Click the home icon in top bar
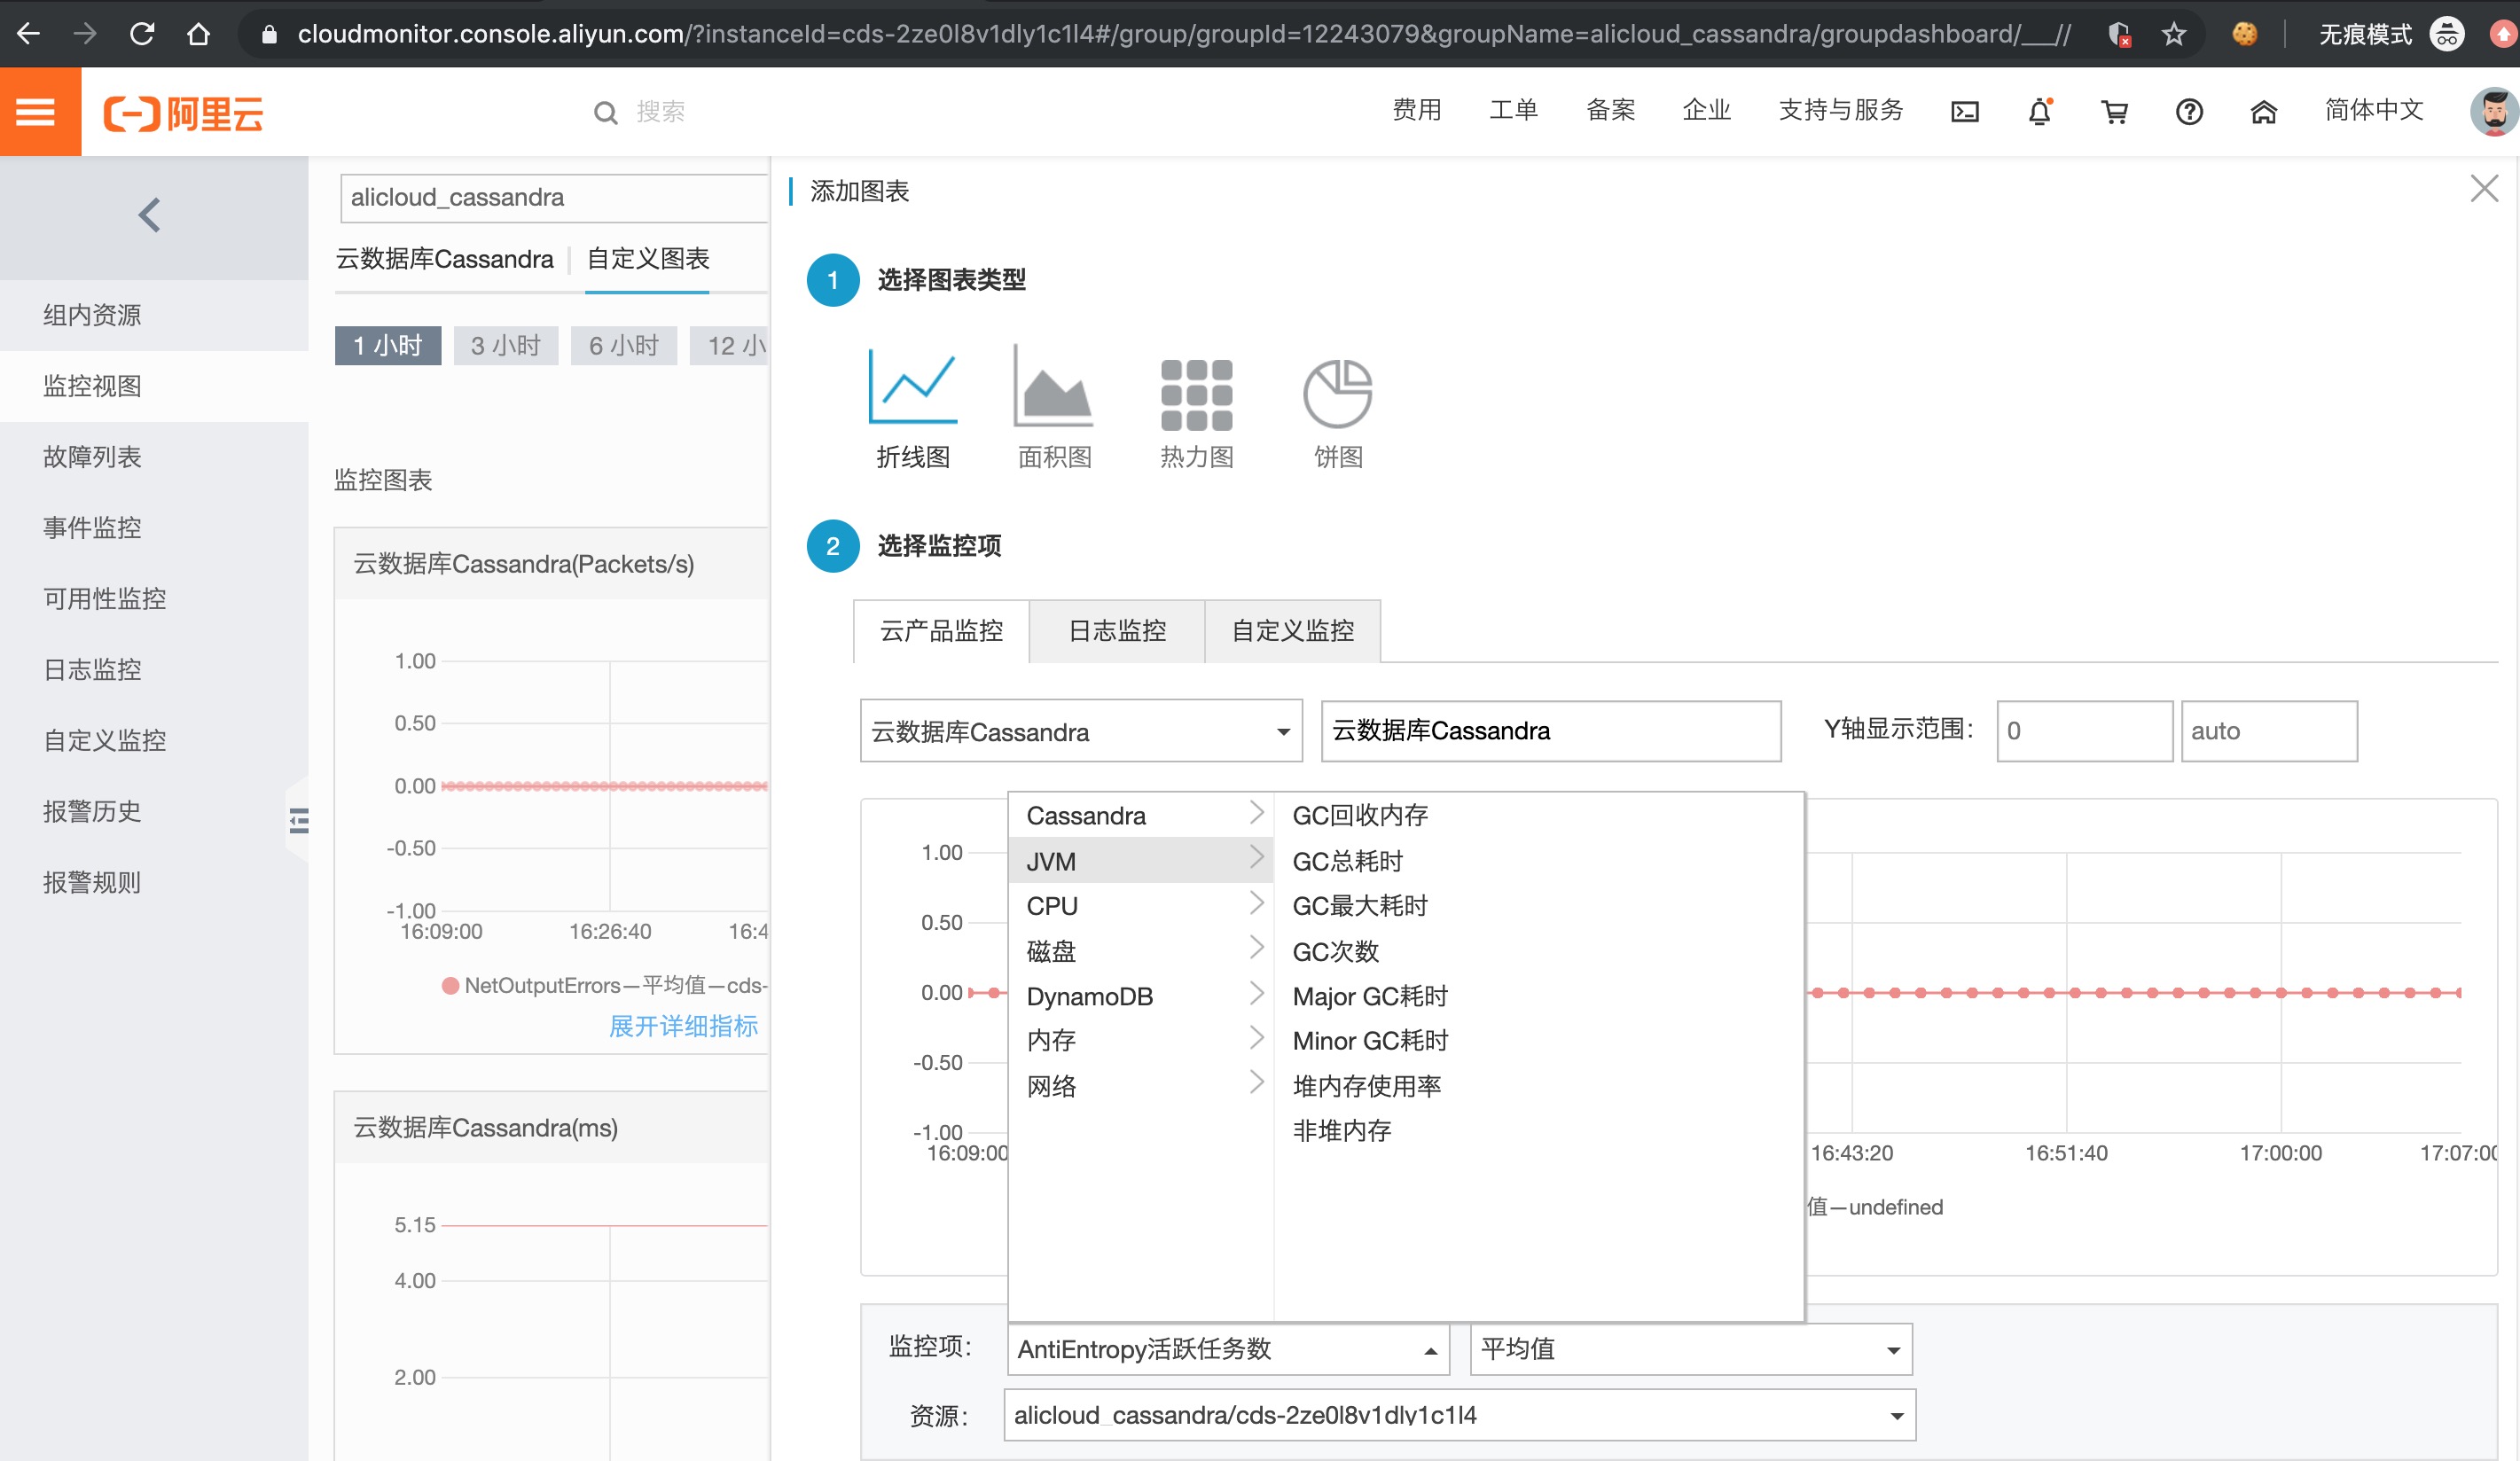Viewport: 2520px width, 1461px height. pos(2264,112)
